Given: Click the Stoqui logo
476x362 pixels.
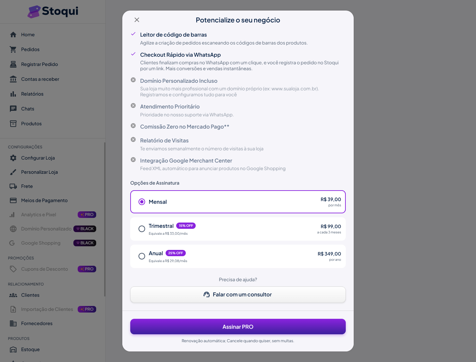Looking at the screenshot, I should click(53, 12).
